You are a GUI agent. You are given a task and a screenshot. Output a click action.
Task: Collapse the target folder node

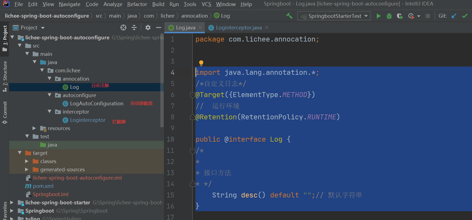20,153
